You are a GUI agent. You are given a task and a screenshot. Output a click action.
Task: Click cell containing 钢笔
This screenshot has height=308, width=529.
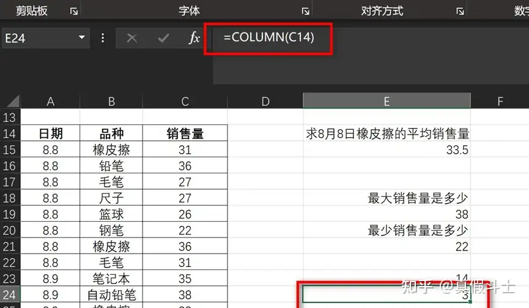click(111, 230)
